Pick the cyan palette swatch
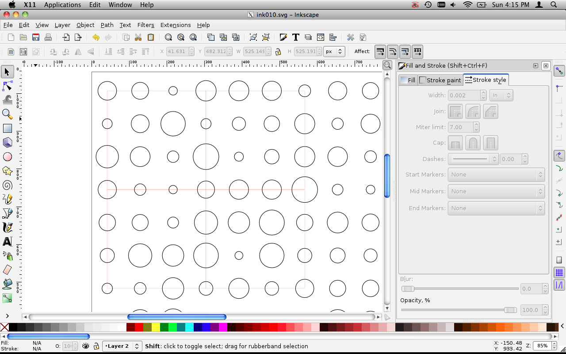The width and height of the screenshot is (566, 354). 189,327
